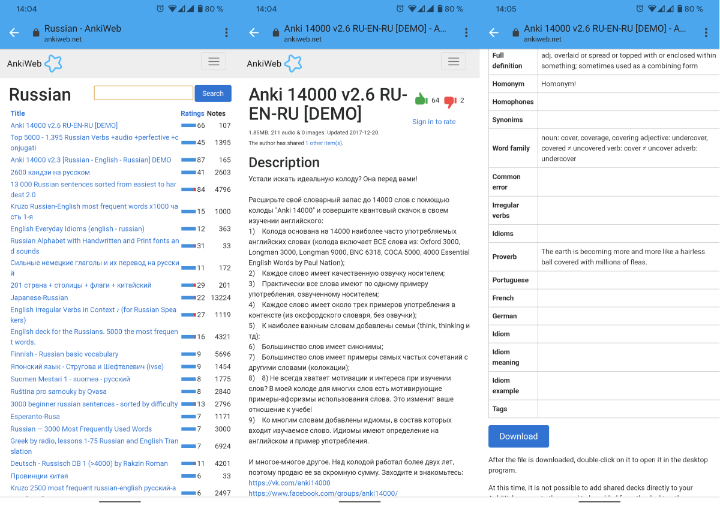
Task: Tap alarm clock icon in first status bar
Action: 160,9
